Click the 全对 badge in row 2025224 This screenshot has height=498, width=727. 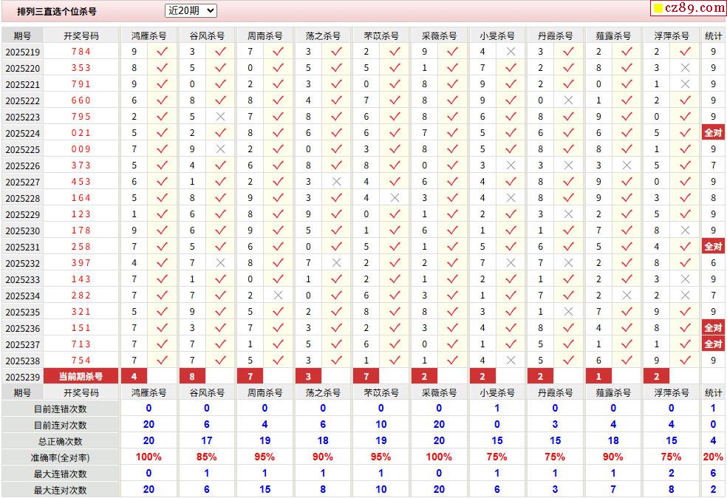pos(713,133)
